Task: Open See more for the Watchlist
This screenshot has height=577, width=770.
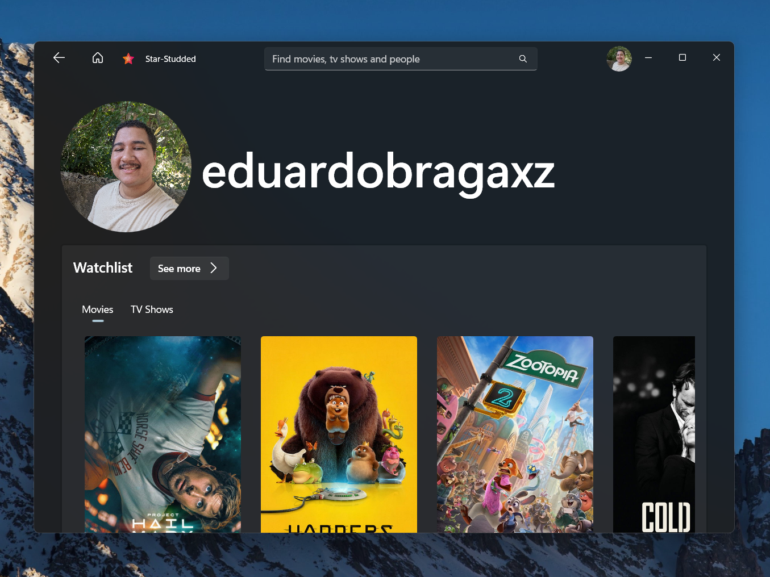Action: click(x=189, y=269)
